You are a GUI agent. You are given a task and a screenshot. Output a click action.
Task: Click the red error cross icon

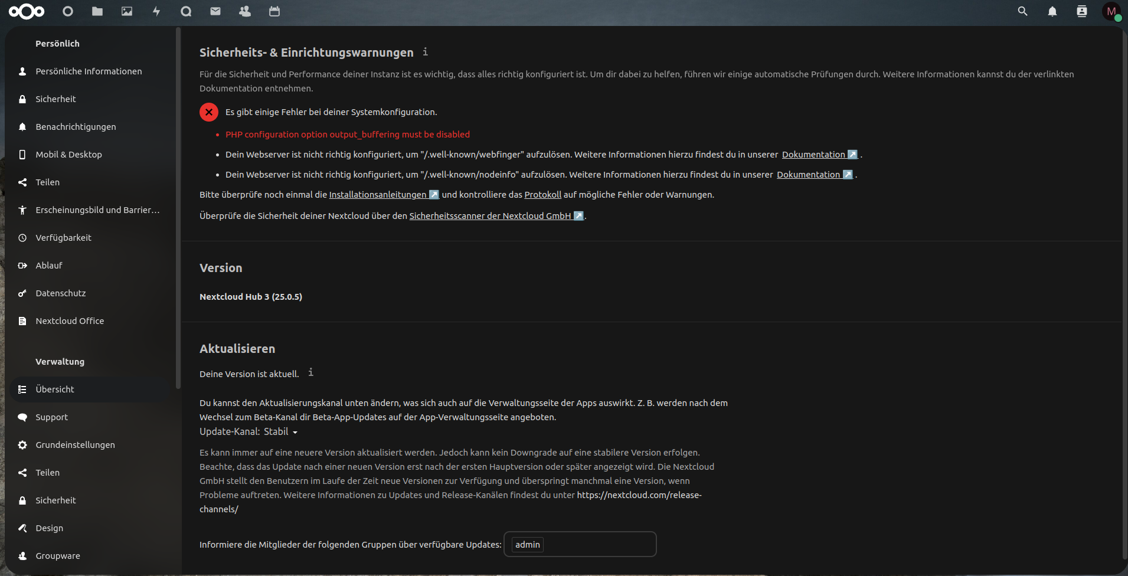(x=209, y=112)
